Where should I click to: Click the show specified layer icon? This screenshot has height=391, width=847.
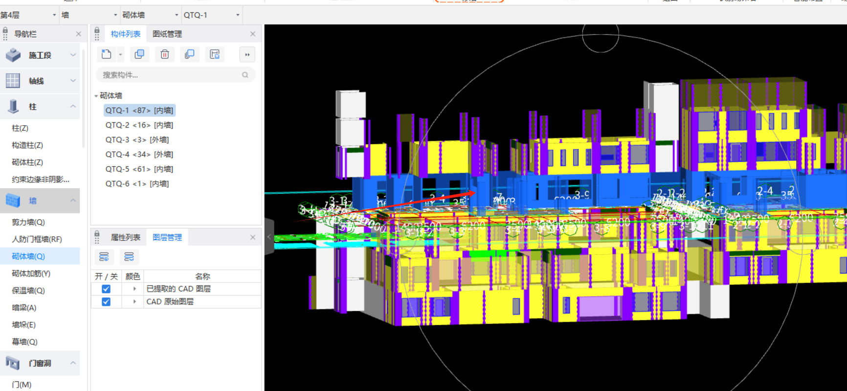click(x=104, y=257)
